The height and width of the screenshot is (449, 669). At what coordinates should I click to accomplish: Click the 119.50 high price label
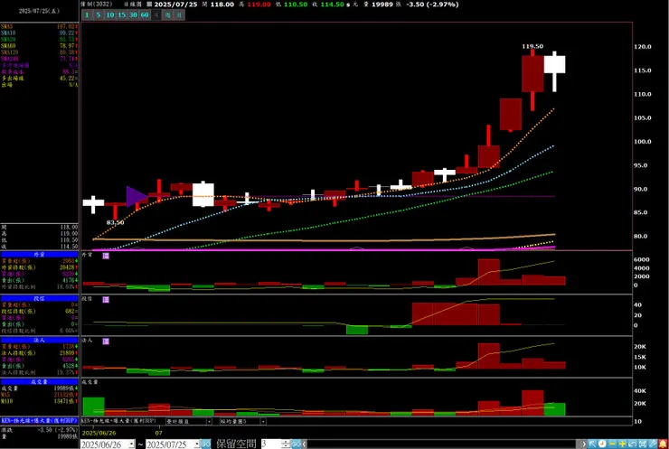click(x=532, y=46)
